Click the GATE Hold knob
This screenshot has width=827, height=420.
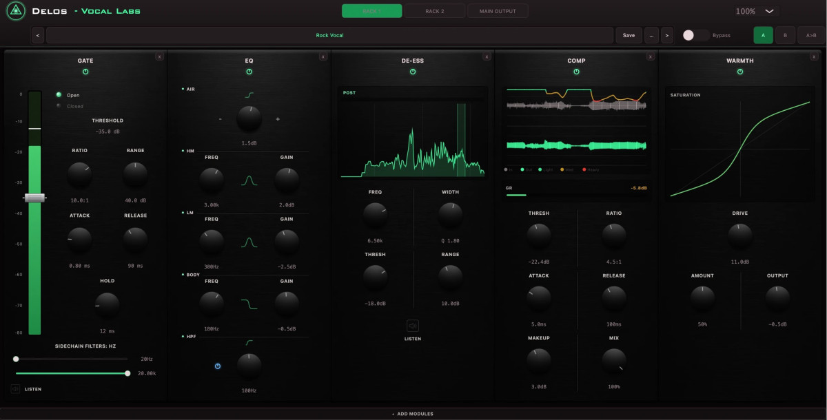pos(107,305)
